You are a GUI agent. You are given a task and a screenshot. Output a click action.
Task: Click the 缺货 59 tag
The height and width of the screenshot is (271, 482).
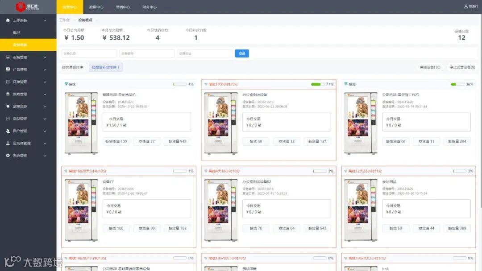[x=256, y=141]
